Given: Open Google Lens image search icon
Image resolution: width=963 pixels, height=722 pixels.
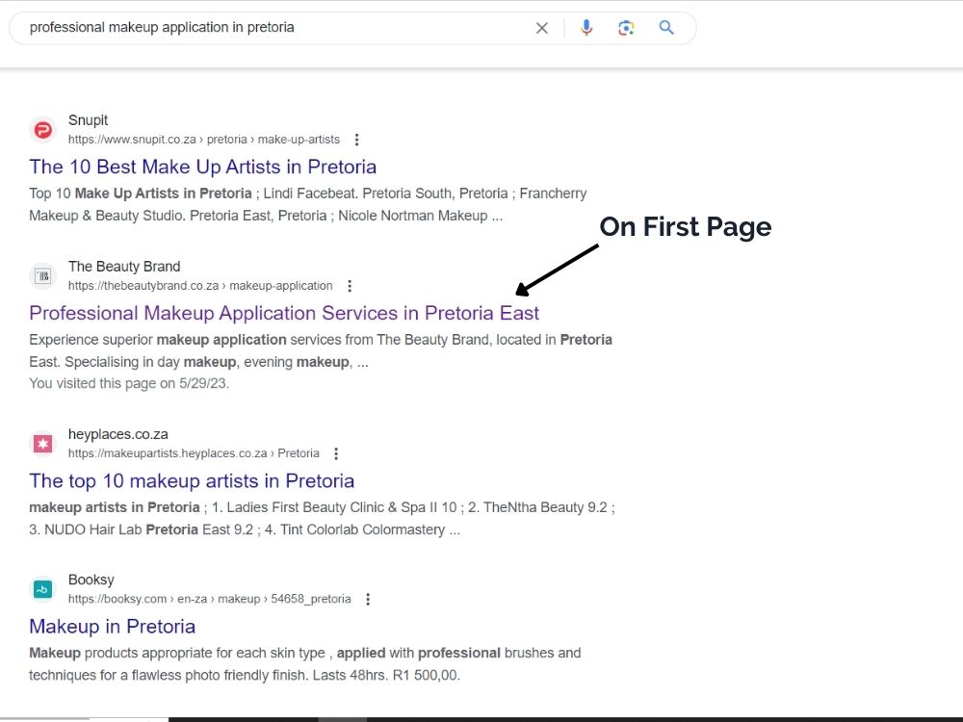Looking at the screenshot, I should coord(626,28).
